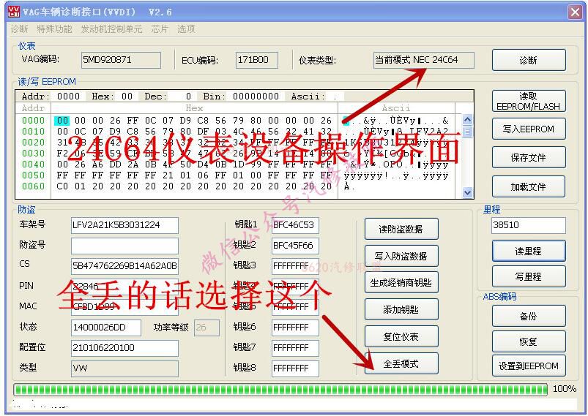This screenshot has height=416, width=588.
Task: Click the 钥匙7 field
Action: tap(296, 348)
